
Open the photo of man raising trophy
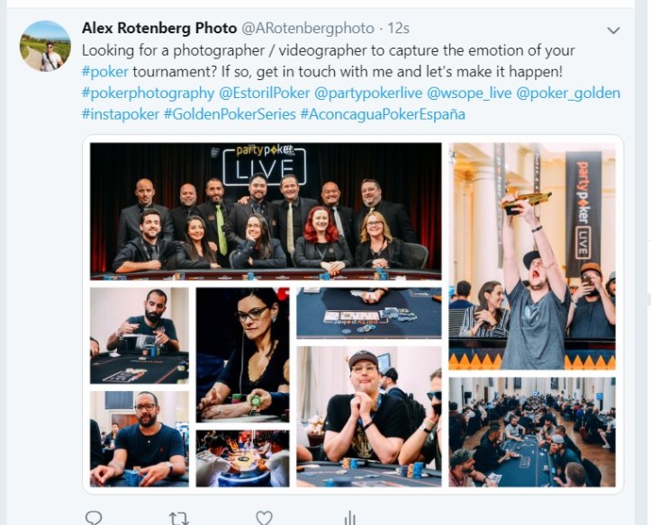tap(532, 256)
